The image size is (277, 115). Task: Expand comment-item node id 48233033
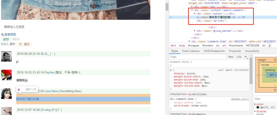pos(189,41)
